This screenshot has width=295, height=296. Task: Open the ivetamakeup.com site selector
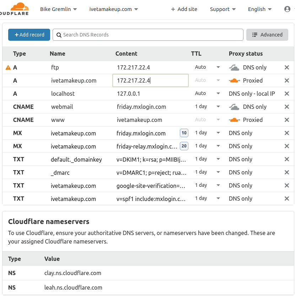click(113, 9)
